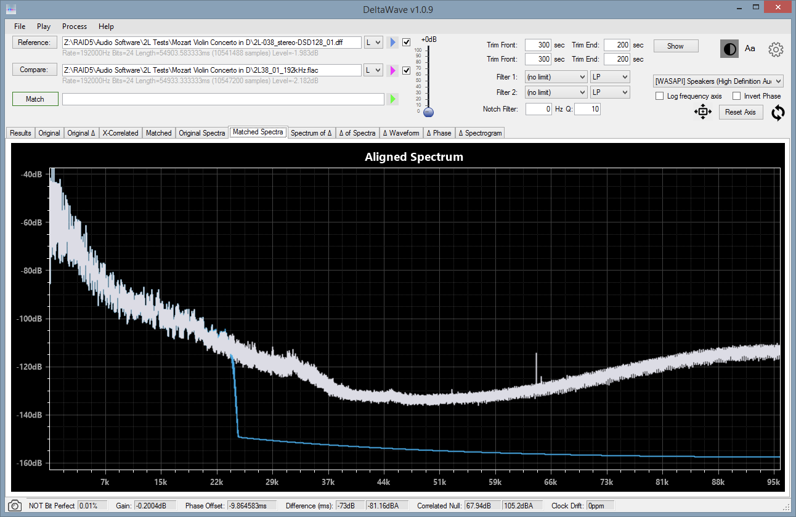Open Reference channel 'L' dropdown
The width and height of the screenshot is (796, 517).
[373, 43]
